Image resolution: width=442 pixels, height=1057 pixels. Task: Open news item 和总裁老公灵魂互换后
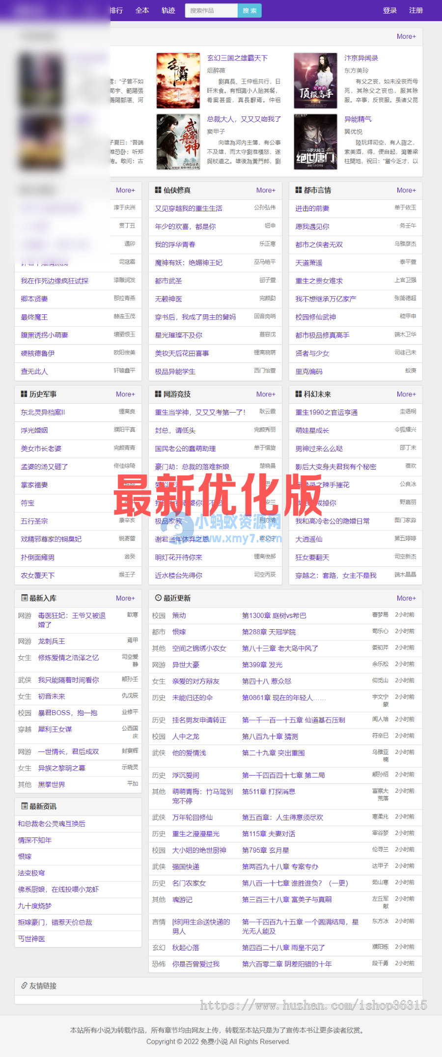click(x=52, y=824)
